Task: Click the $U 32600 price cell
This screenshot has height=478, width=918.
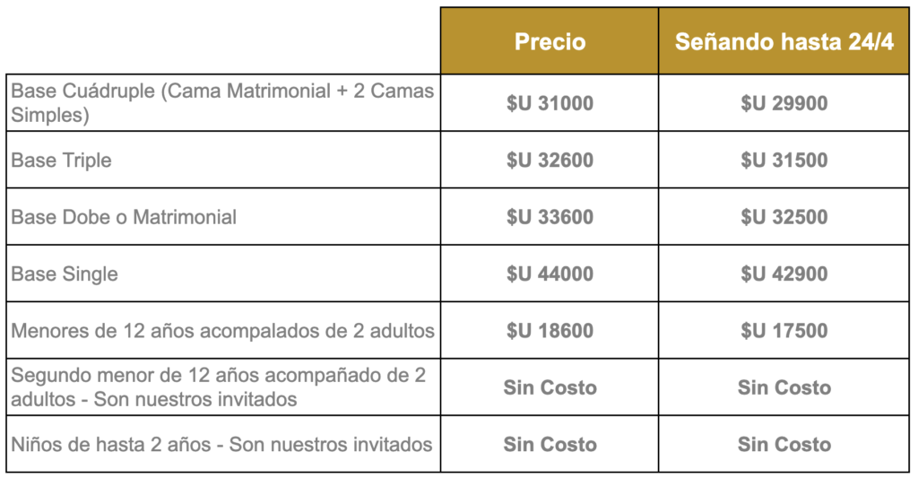Action: [x=550, y=161]
